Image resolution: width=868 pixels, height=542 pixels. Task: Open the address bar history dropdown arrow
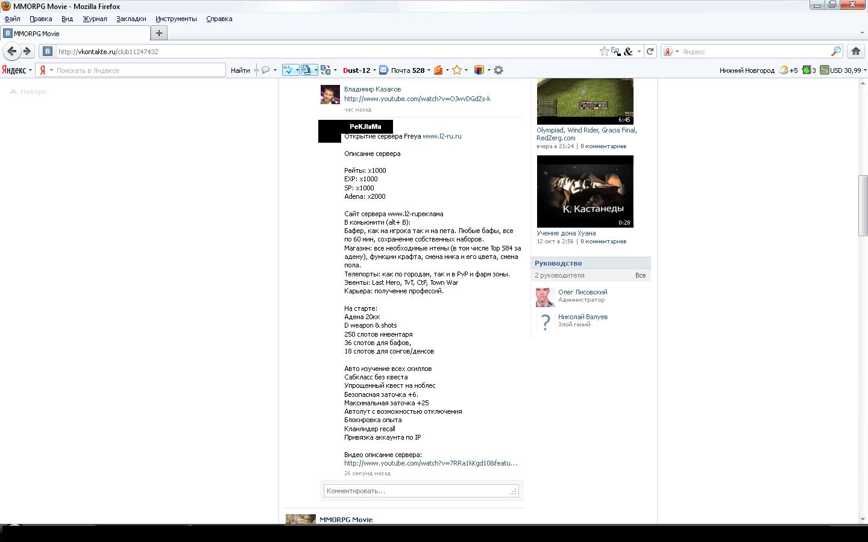tap(639, 51)
